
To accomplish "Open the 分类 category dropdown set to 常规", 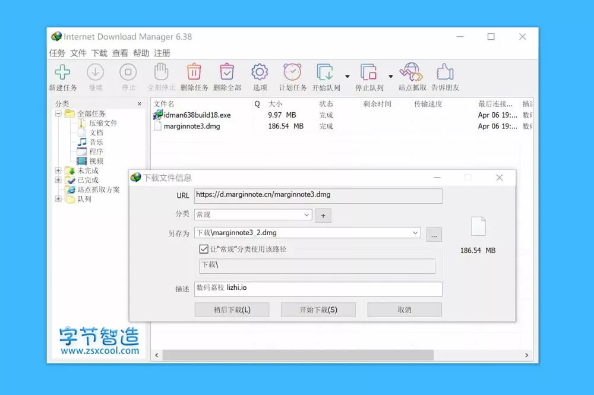I will (x=253, y=215).
